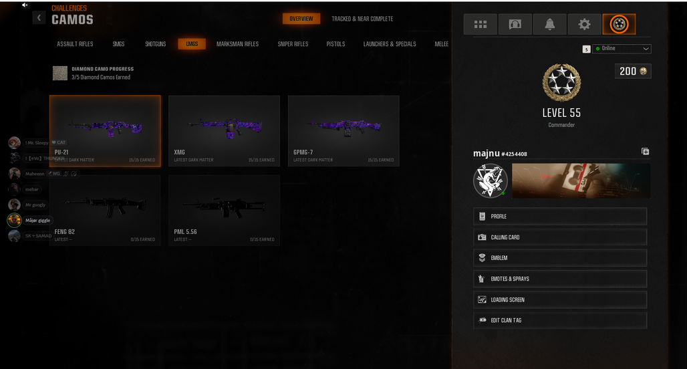The image size is (687, 369).
Task: Click the muted speaker icon
Action: [x=25, y=5]
